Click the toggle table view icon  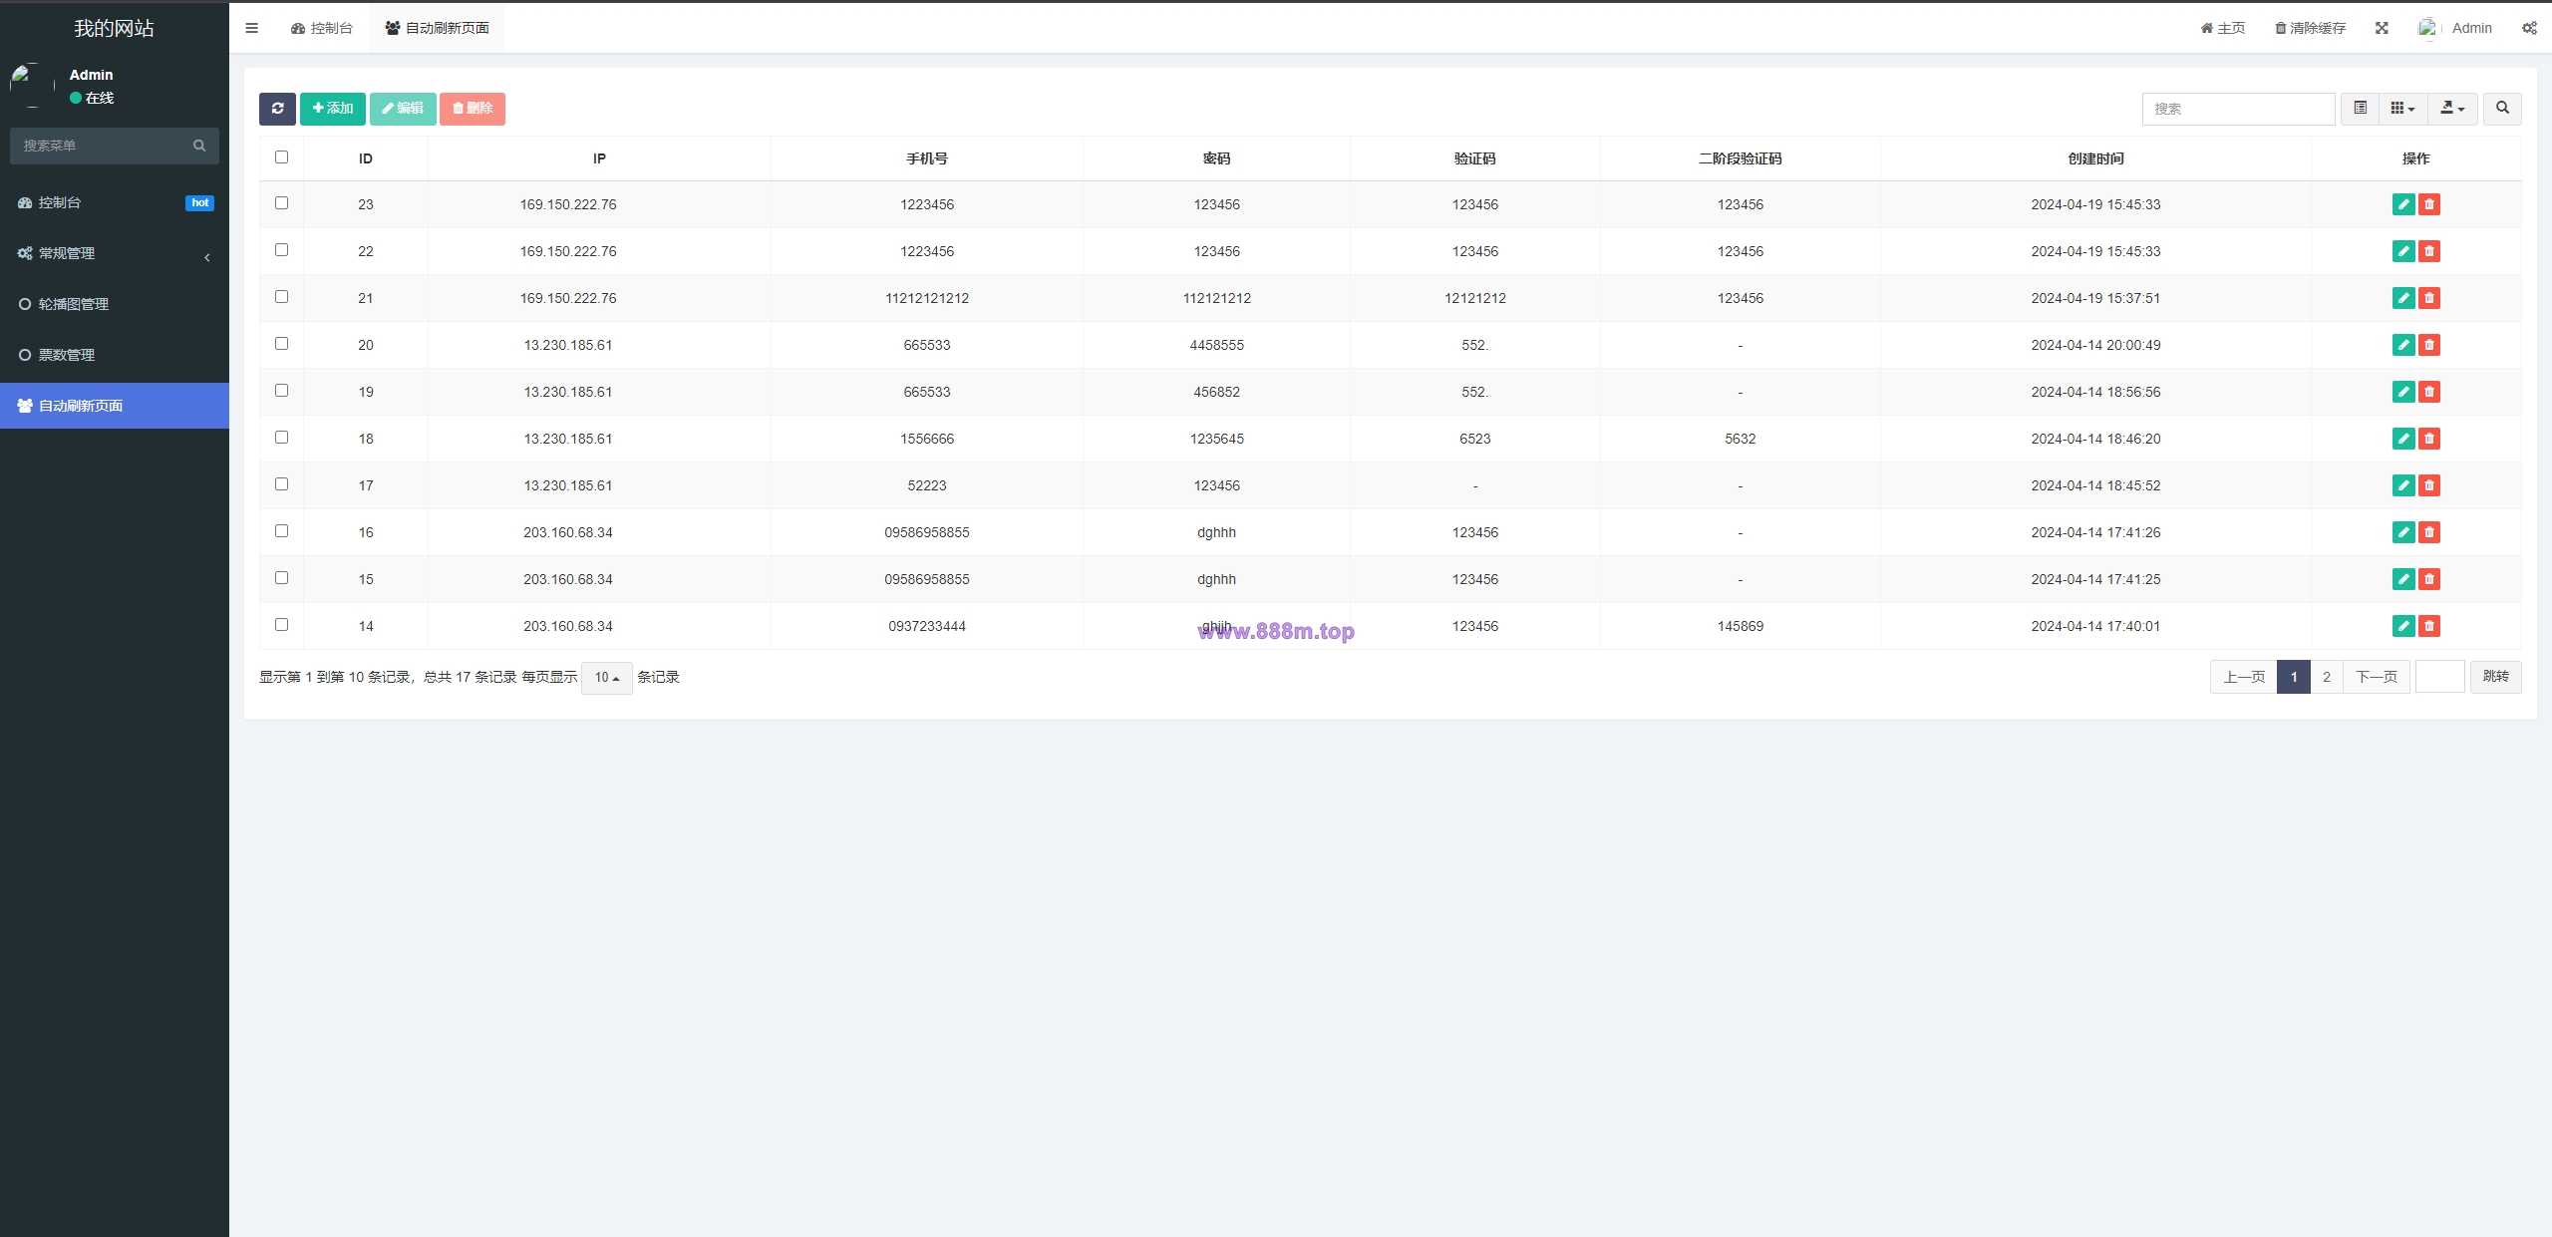pyautogui.click(x=2360, y=109)
